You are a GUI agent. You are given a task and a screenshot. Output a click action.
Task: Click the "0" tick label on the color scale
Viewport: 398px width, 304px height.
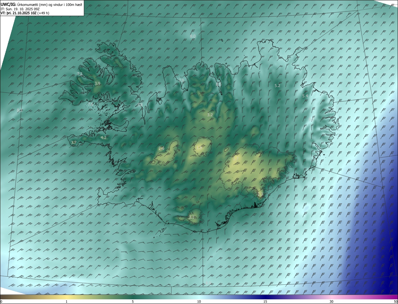[1, 302]
